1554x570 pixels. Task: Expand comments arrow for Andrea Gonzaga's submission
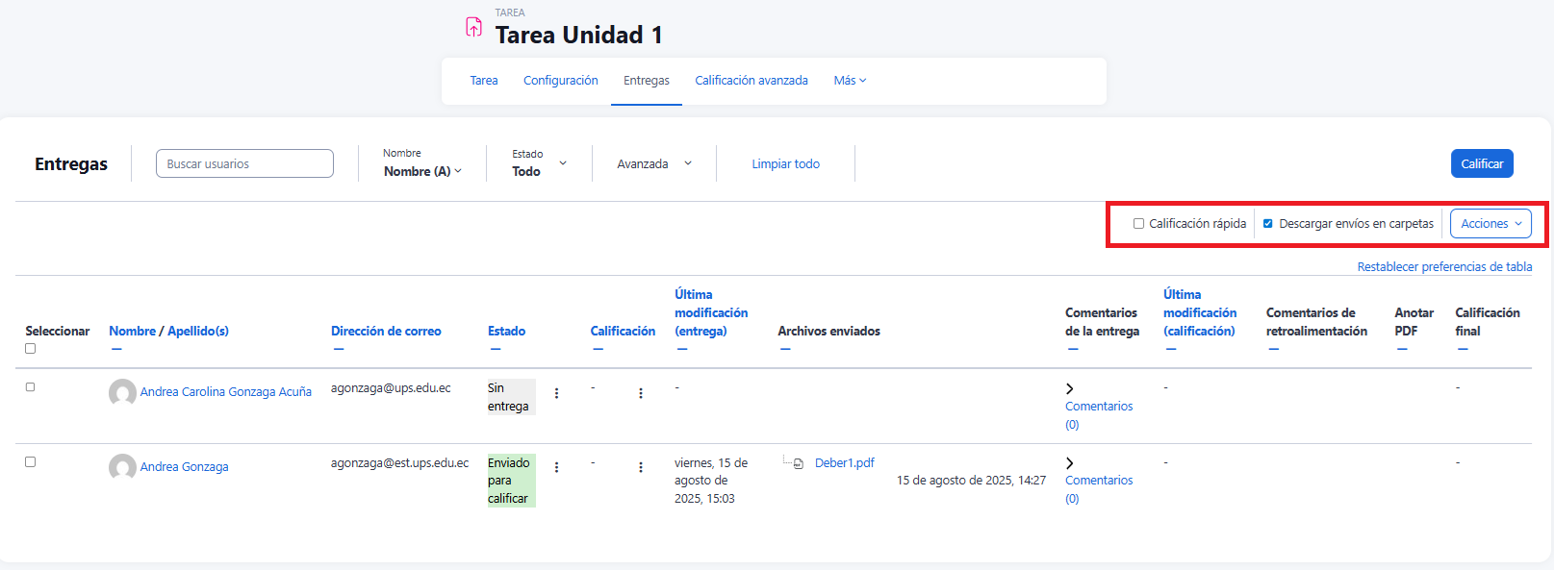pos(1070,463)
